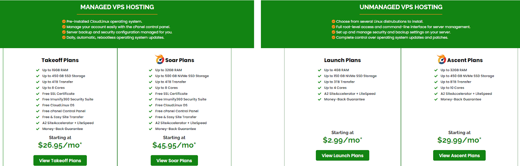The width and height of the screenshot is (520, 166).
Task: Click the View Ascent Plans button
Action: [459, 155]
